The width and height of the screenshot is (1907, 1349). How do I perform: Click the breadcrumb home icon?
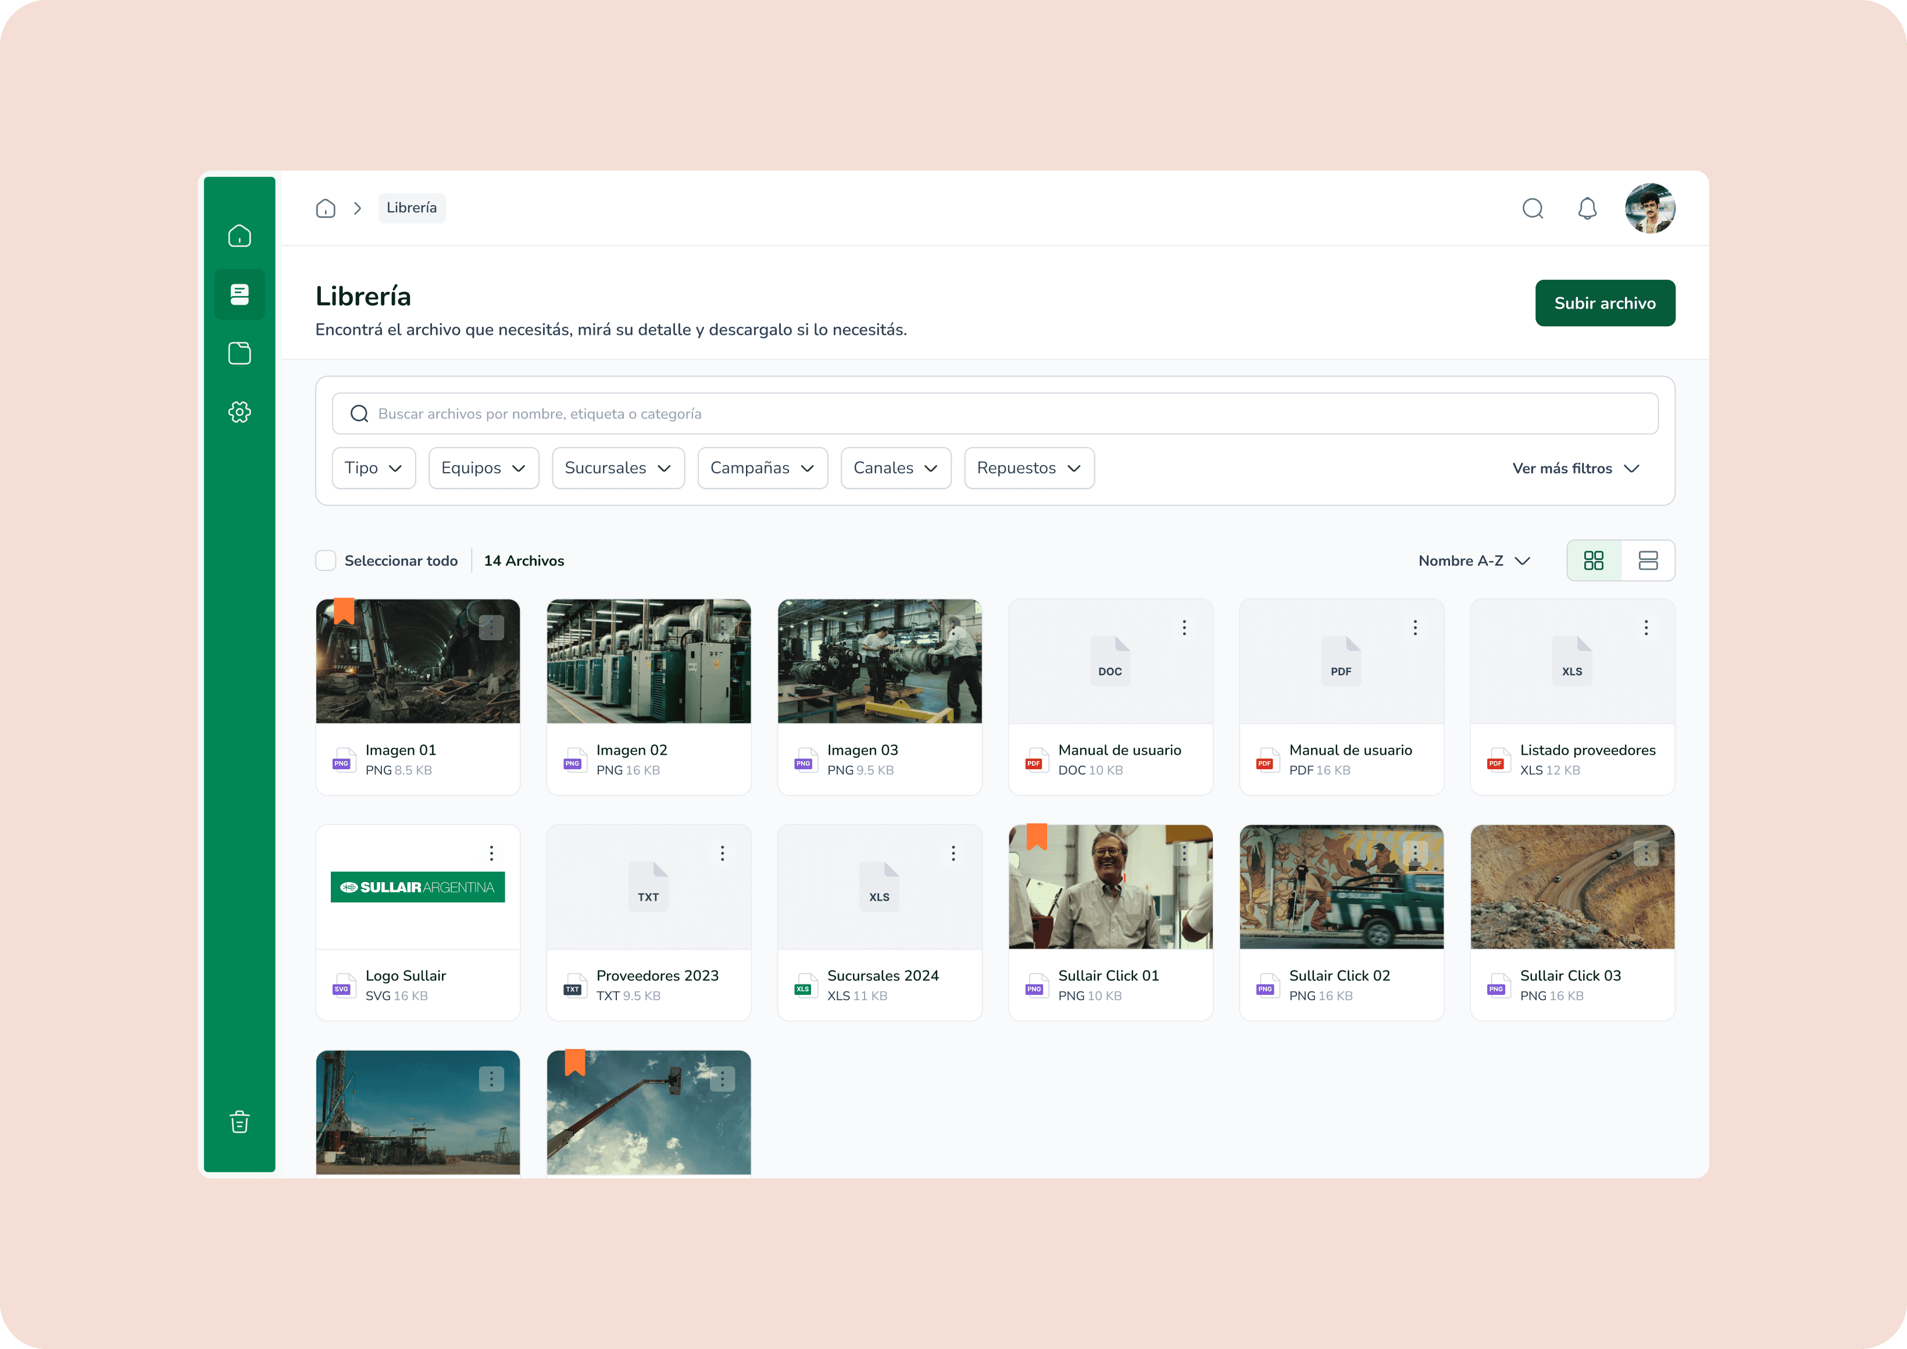326,209
